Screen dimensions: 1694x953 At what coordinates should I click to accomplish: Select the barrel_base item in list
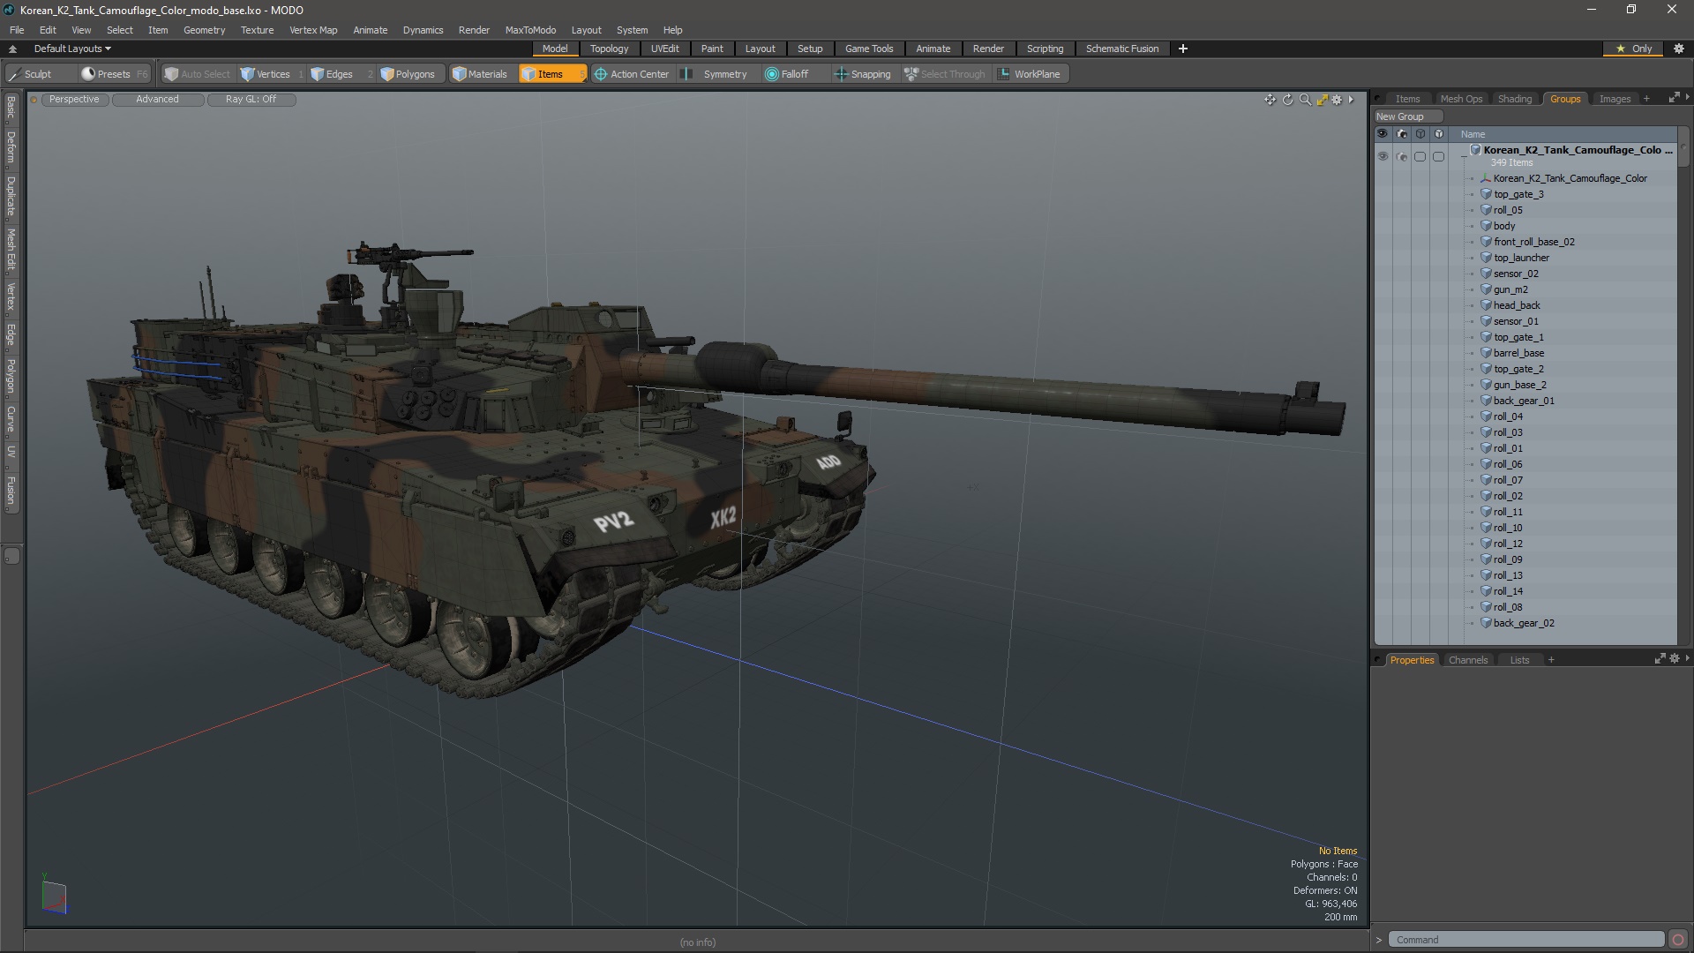(1518, 353)
